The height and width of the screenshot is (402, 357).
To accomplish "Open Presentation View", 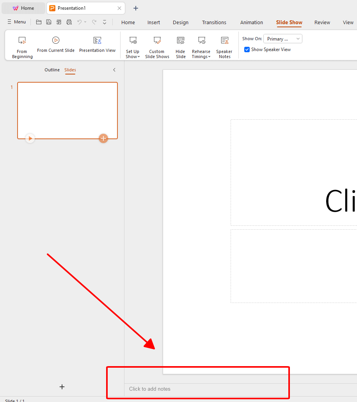I will 97,45.
